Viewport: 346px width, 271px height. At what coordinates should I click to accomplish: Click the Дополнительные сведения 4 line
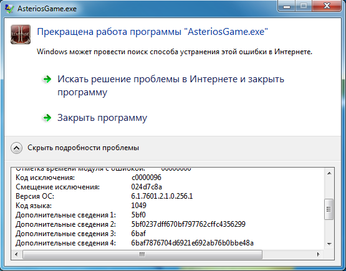pos(135,243)
